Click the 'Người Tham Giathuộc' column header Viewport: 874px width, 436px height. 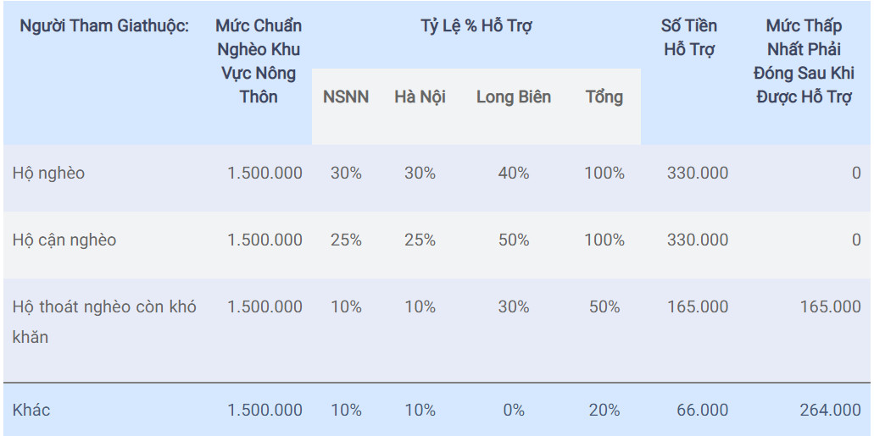[x=104, y=25]
